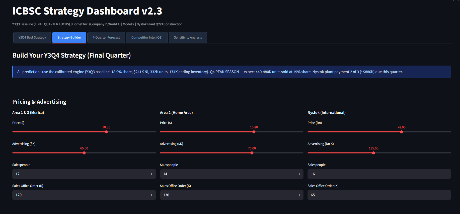The height and width of the screenshot is (214, 460).
Task: Increase Area 1 & 3 Sales Office Order
Action: pos(151,195)
